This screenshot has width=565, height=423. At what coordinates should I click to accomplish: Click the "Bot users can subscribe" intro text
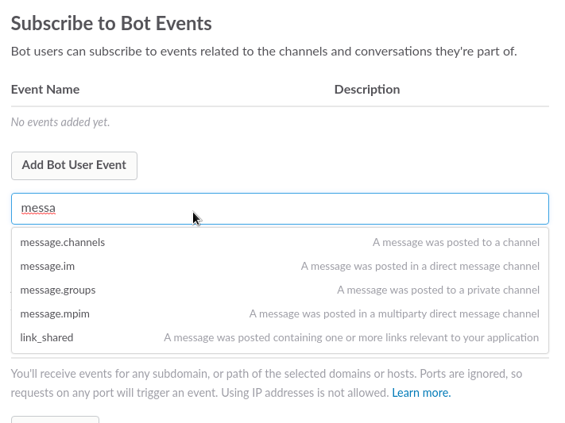click(x=264, y=52)
